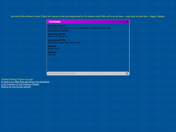Click the message 'Maybe now?'
The width and height of the screenshot is (176, 132).
pyautogui.click(x=53, y=49)
